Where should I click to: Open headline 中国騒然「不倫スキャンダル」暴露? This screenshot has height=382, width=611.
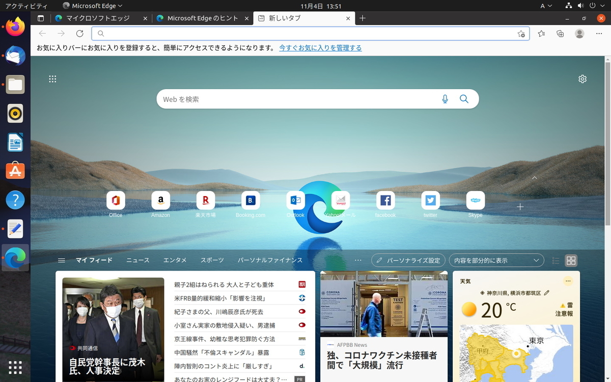pyautogui.click(x=221, y=352)
